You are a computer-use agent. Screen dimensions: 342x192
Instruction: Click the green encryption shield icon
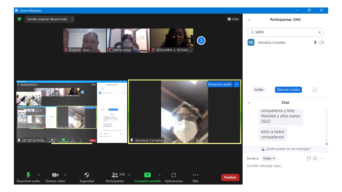tap(19, 19)
